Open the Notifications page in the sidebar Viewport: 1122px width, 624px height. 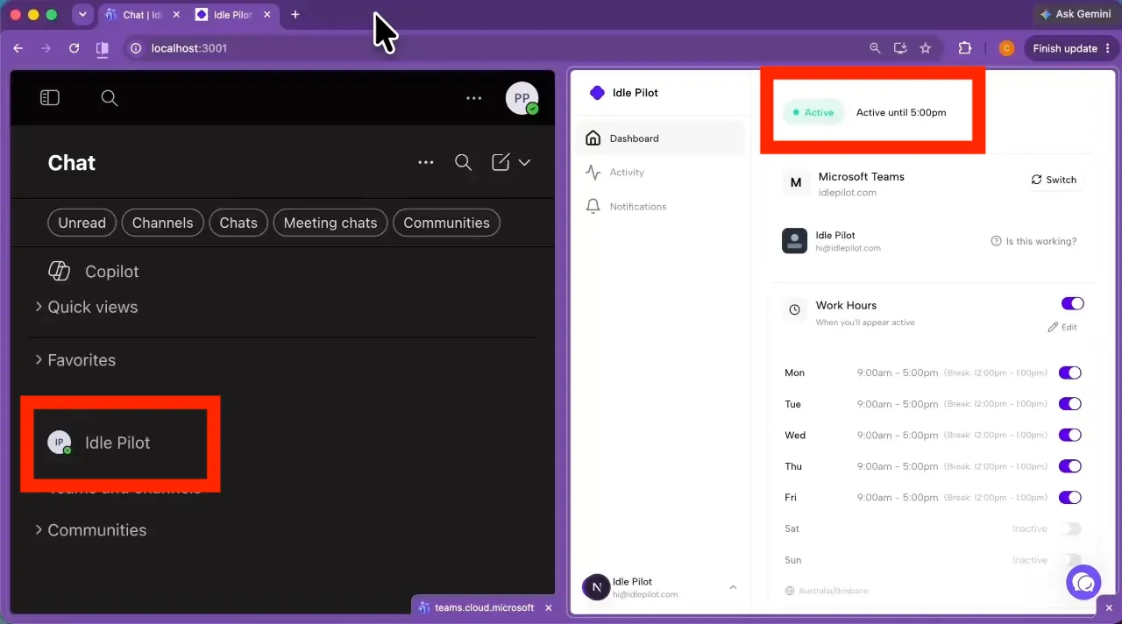click(661, 207)
